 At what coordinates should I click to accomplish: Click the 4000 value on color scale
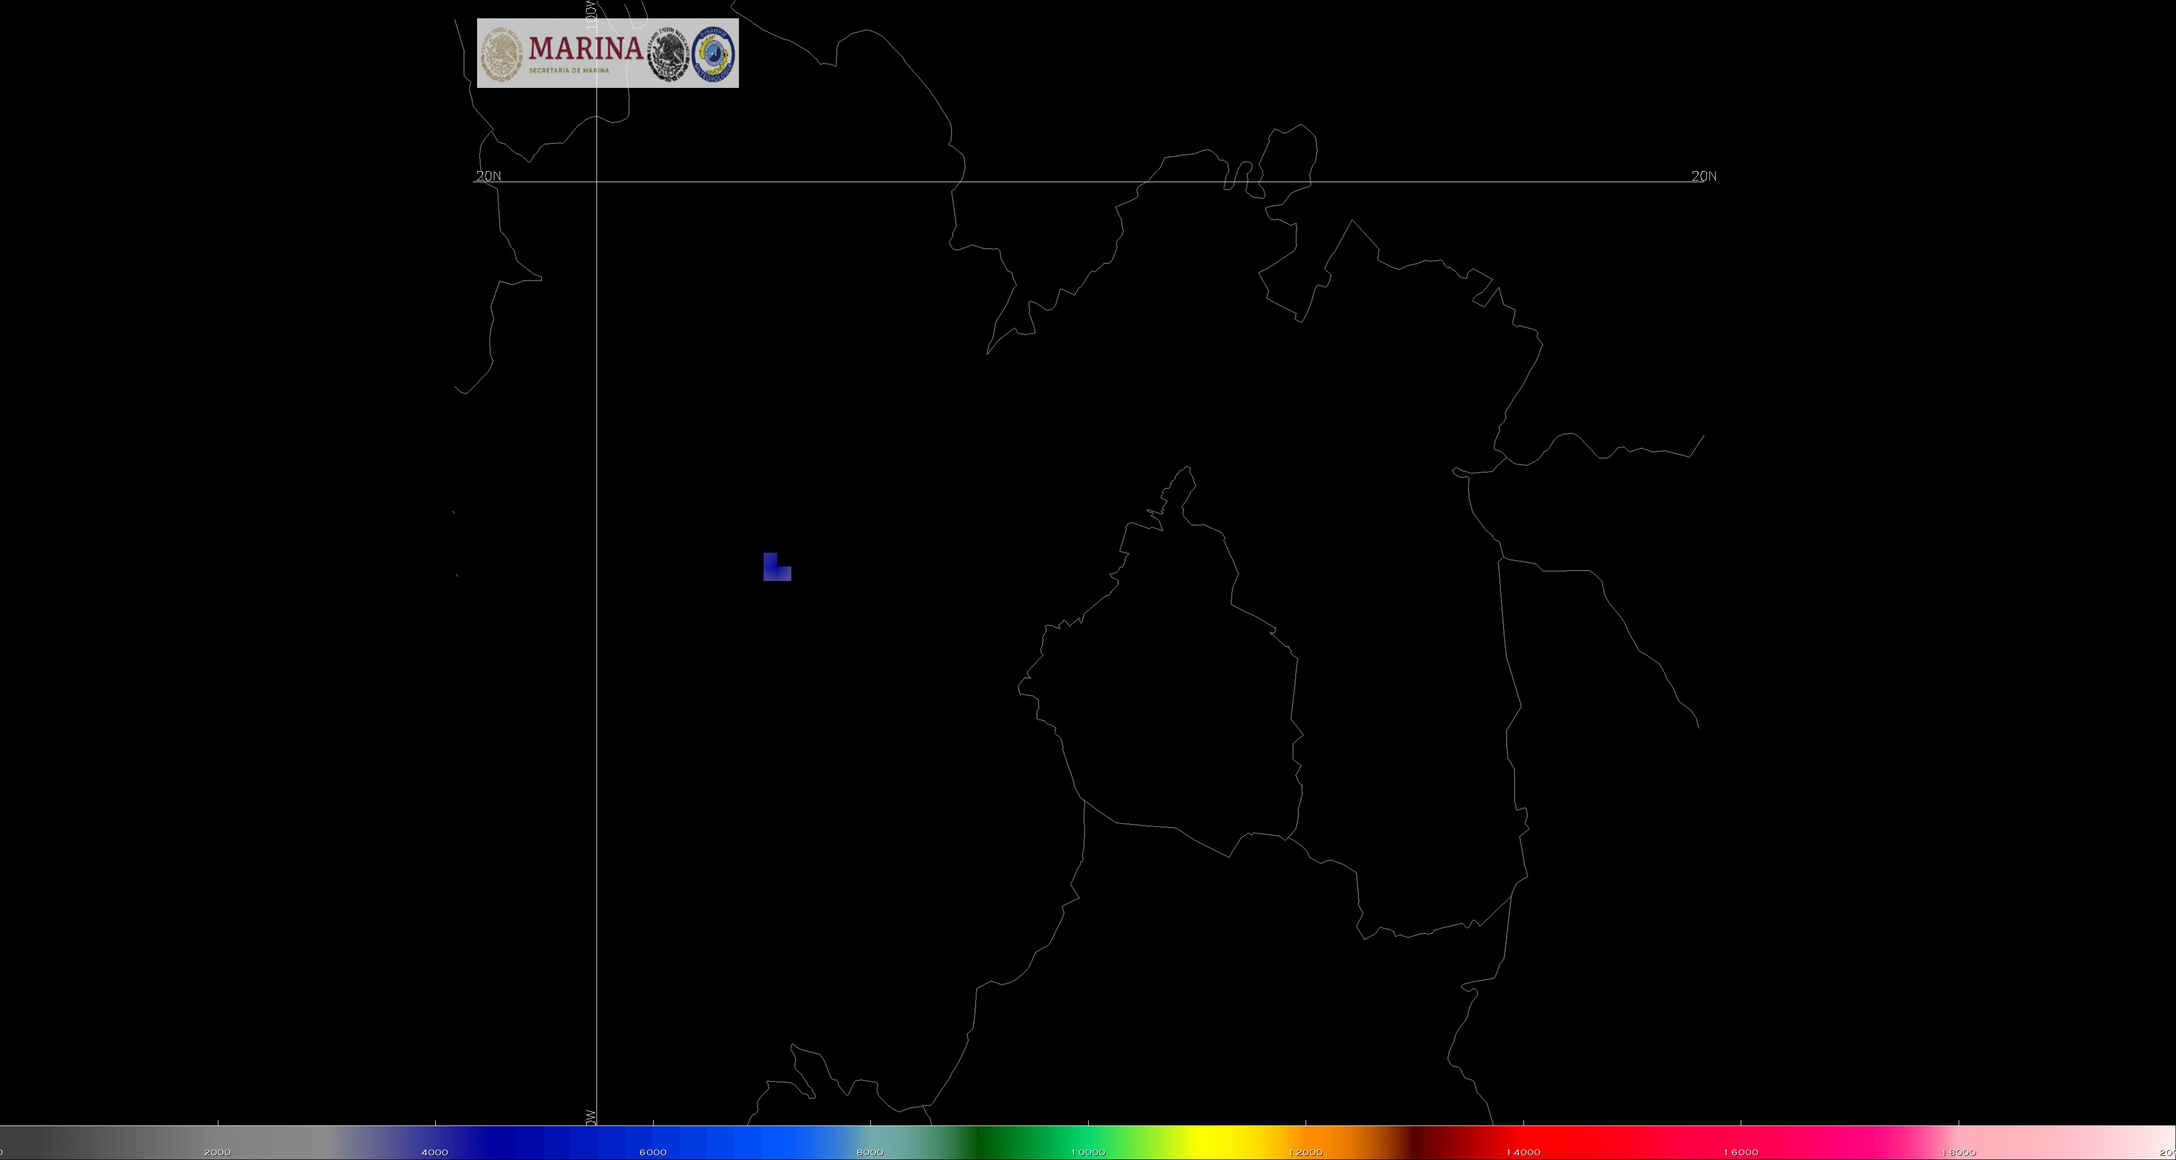(x=434, y=1152)
